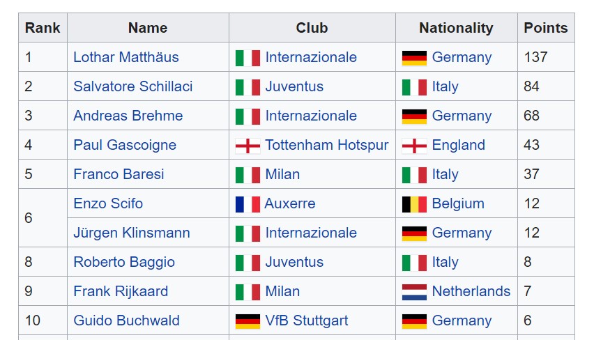Click the Belgian flag icon in Enzo Scifo's row
This screenshot has width=594, height=340.
[414, 204]
